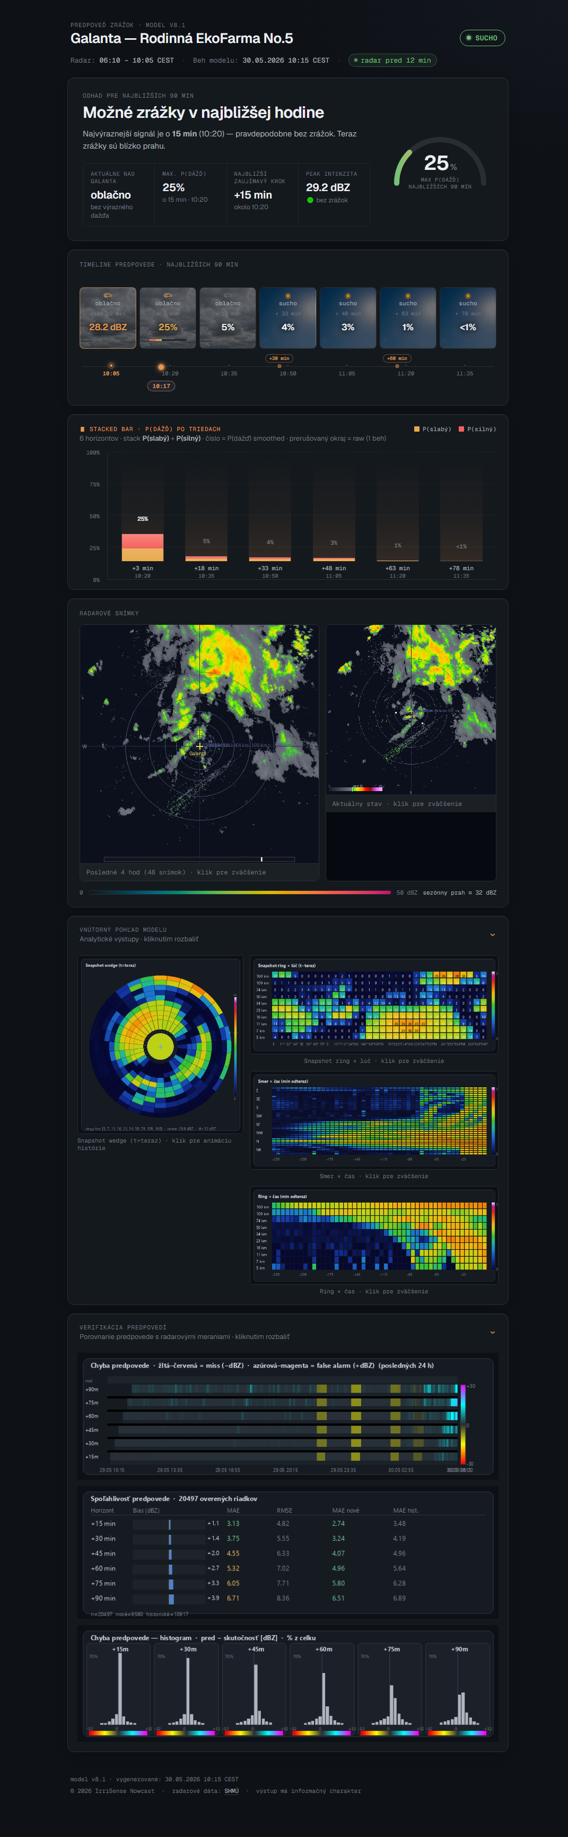Click the '+45m' error histogram
568x1837 pixels.
255,1689
